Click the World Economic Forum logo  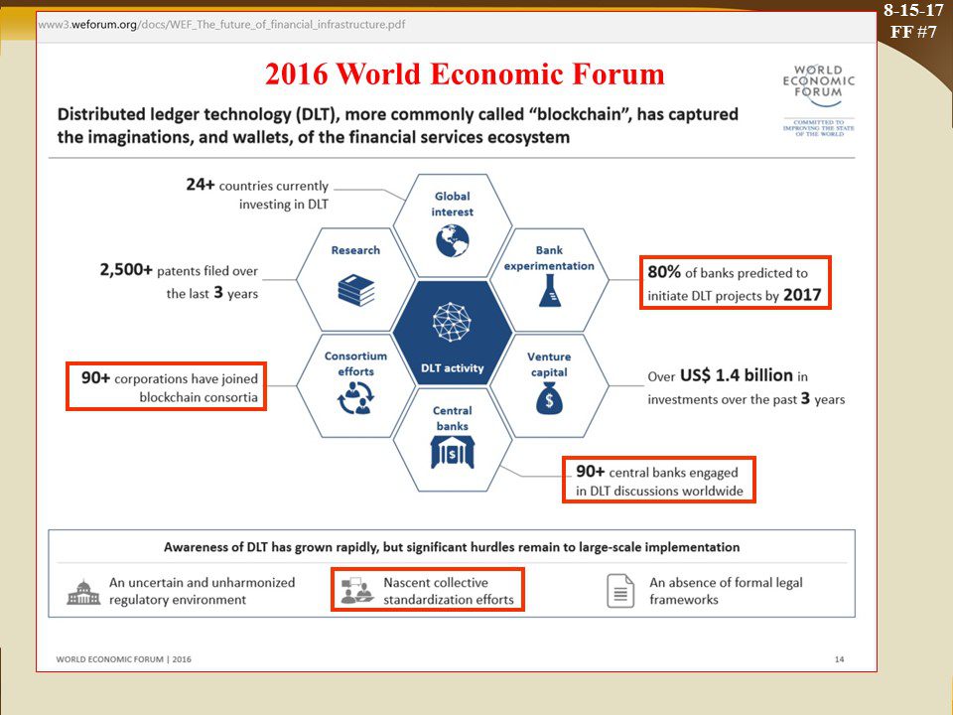[x=819, y=86]
